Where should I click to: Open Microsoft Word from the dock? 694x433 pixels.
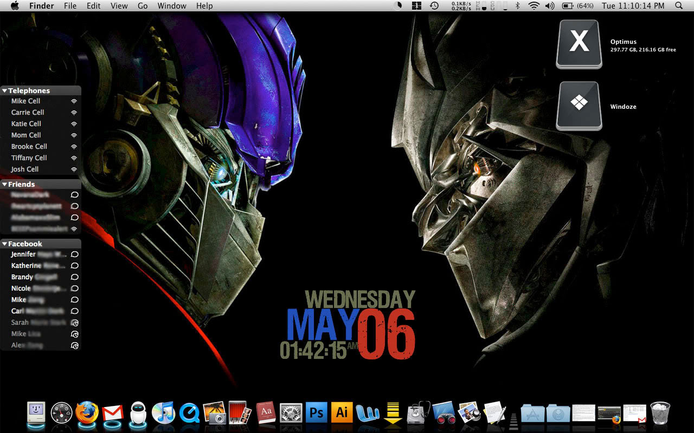pos(367,413)
